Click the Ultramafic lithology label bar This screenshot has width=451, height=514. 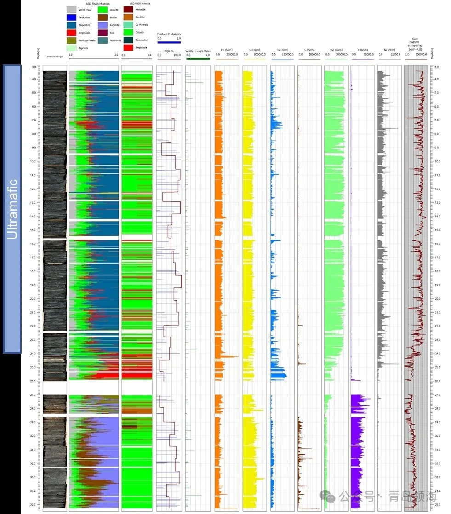tap(12, 209)
